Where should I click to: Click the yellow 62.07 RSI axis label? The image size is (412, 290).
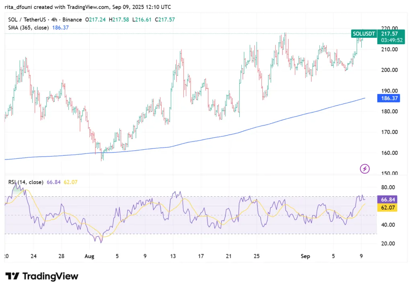point(389,208)
